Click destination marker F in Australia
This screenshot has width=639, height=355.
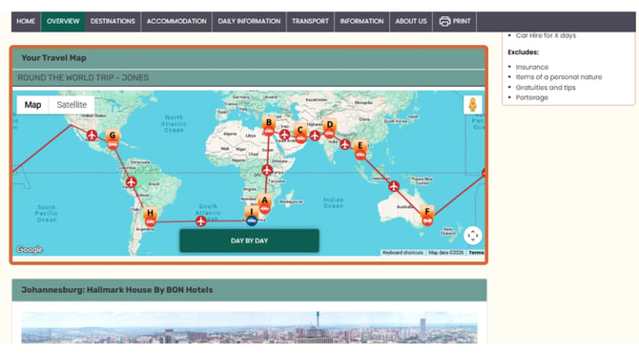427,211
